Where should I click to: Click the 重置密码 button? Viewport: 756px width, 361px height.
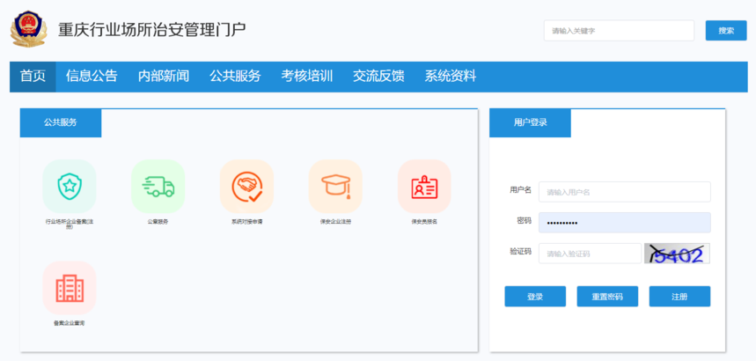[607, 297]
